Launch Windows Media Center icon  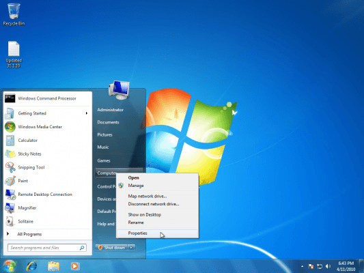pos(10,127)
